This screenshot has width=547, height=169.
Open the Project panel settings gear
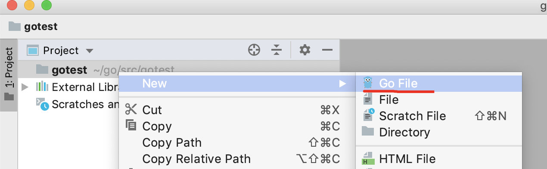pyautogui.click(x=305, y=50)
